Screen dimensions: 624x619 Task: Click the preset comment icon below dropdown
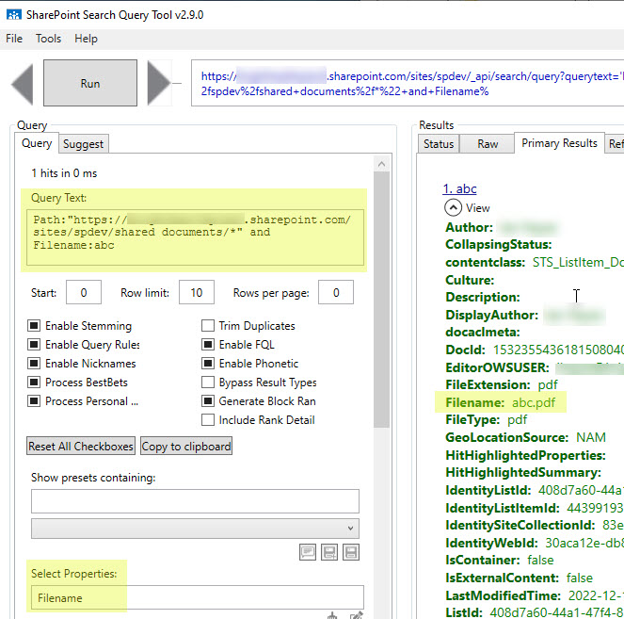pyautogui.click(x=308, y=552)
